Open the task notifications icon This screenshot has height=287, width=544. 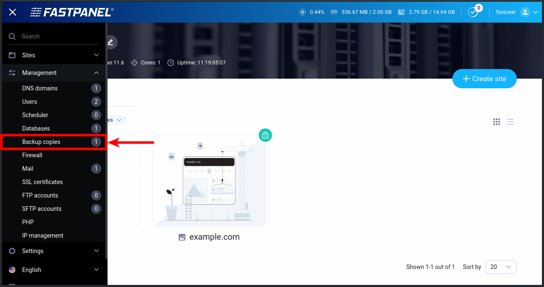point(473,12)
